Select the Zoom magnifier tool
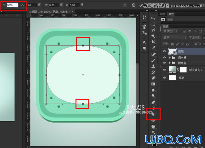 (153, 132)
